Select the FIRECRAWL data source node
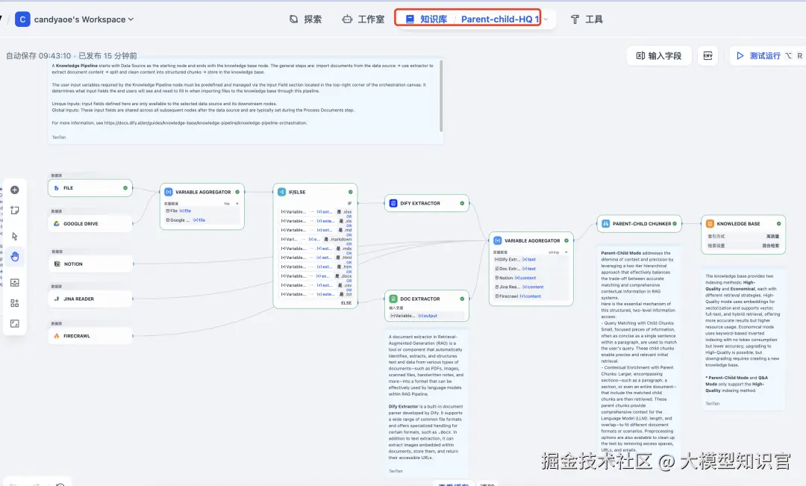Viewport: 806px width, 486px height. pyautogui.click(x=90, y=336)
